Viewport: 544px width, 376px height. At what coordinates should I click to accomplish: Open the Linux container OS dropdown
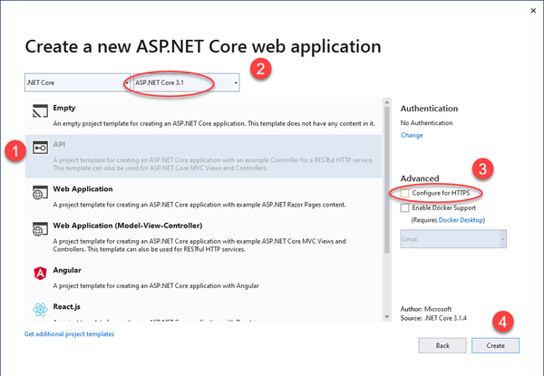click(453, 239)
